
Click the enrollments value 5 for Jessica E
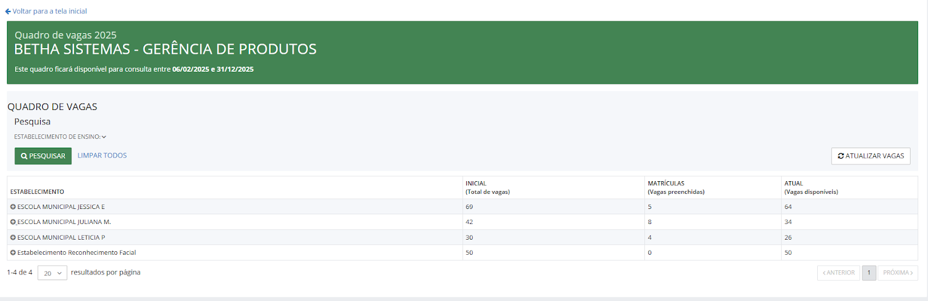(x=650, y=207)
